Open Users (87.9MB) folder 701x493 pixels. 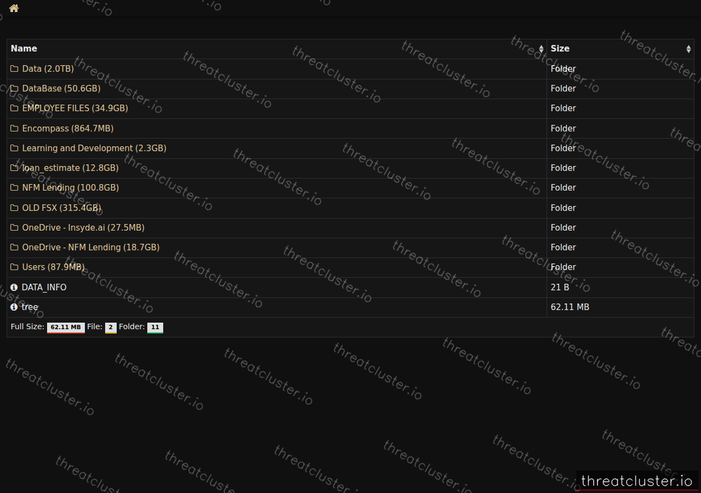click(53, 267)
